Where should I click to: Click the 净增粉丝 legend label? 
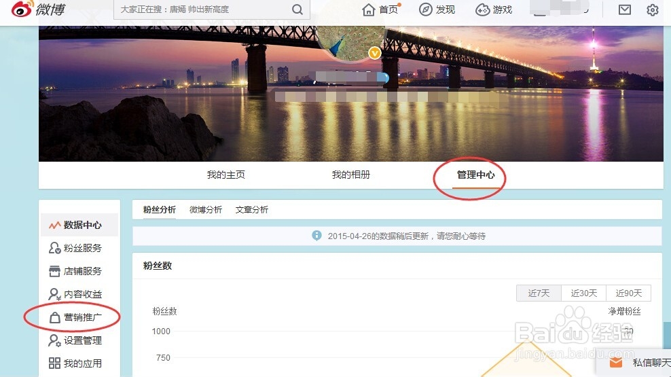pos(624,312)
